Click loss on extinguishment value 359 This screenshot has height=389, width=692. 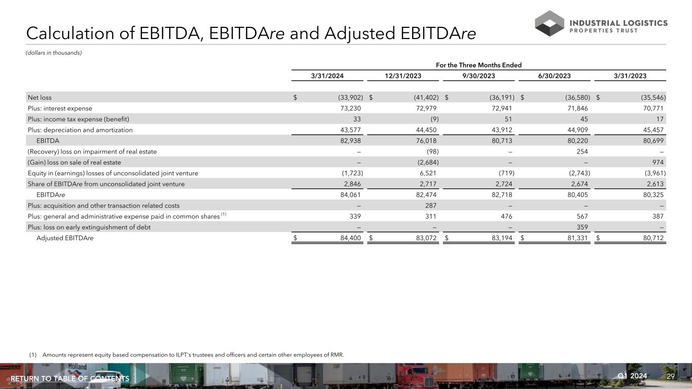[582, 227]
